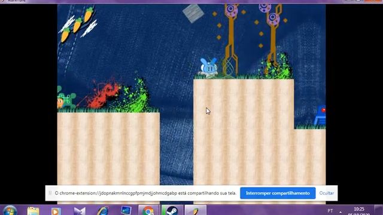Select the game window taskbar button

(x=196, y=210)
